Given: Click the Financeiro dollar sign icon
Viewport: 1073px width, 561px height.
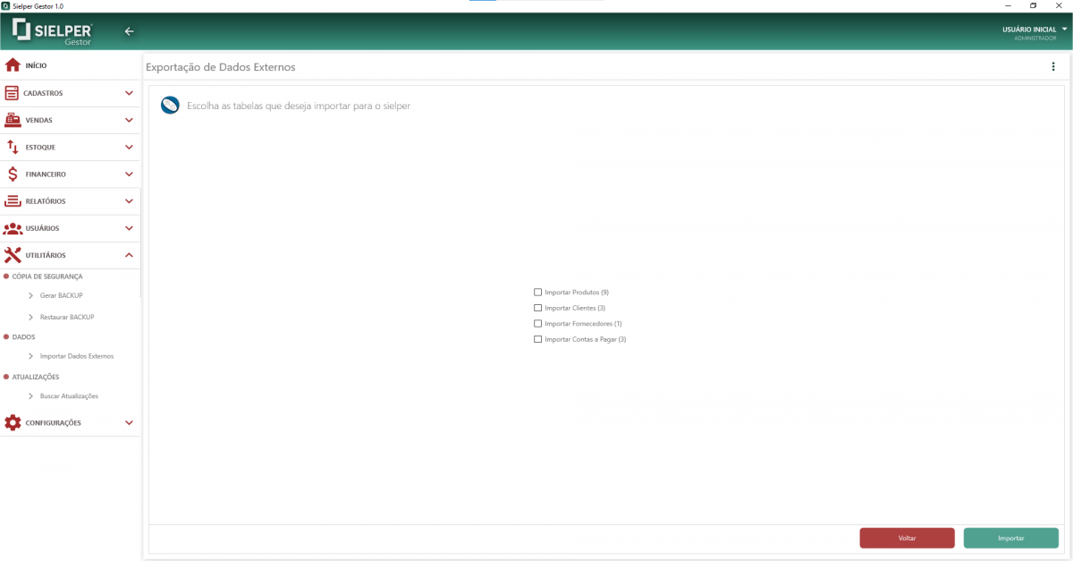Looking at the screenshot, I should coord(13,174).
